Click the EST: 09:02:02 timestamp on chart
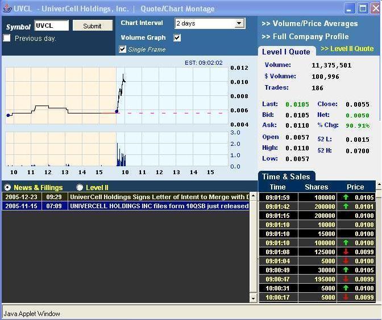The image size is (382, 320). point(204,63)
